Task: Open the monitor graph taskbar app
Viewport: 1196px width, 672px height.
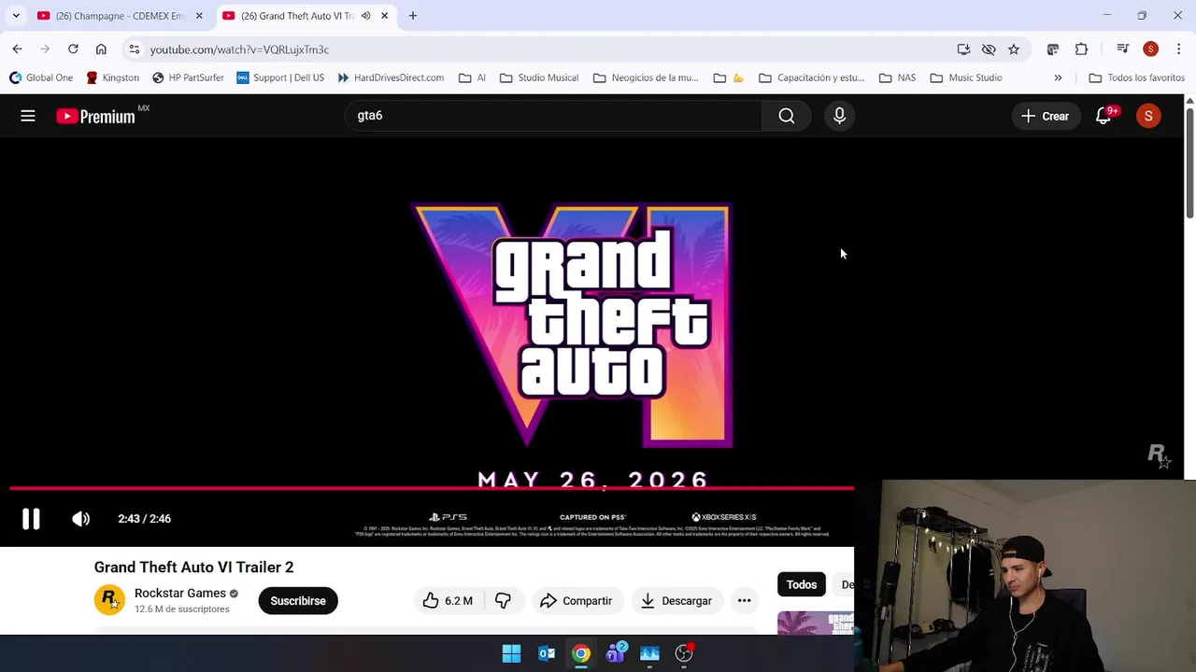Action: click(x=649, y=653)
